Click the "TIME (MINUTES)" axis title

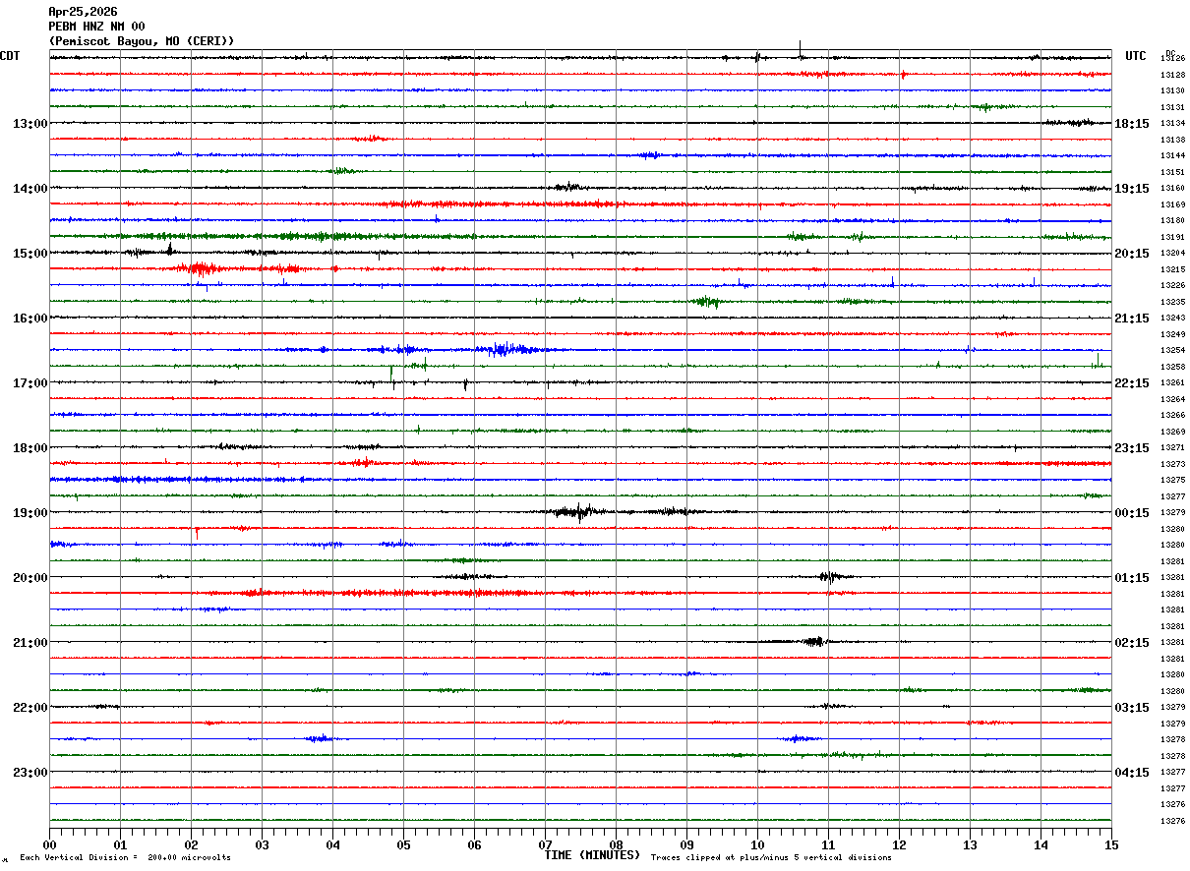(x=592, y=855)
